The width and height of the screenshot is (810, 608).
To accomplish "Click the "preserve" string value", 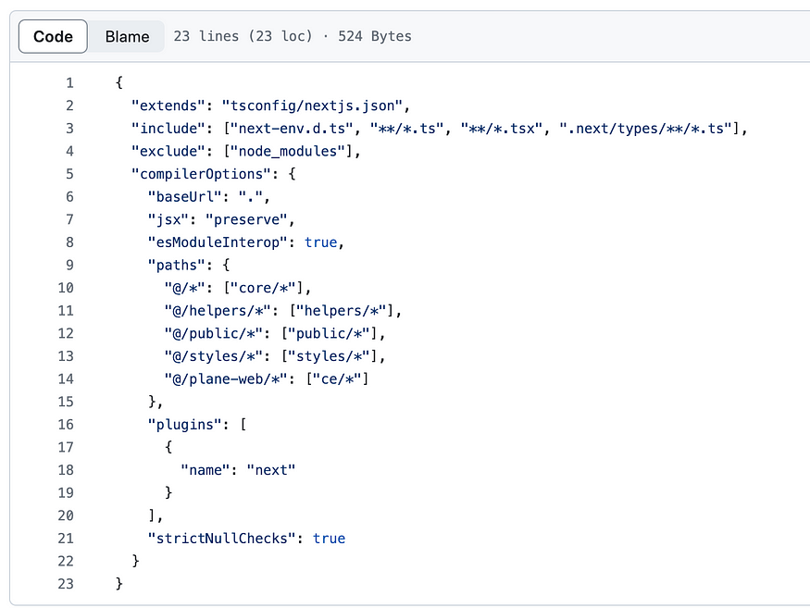I will [246, 219].
